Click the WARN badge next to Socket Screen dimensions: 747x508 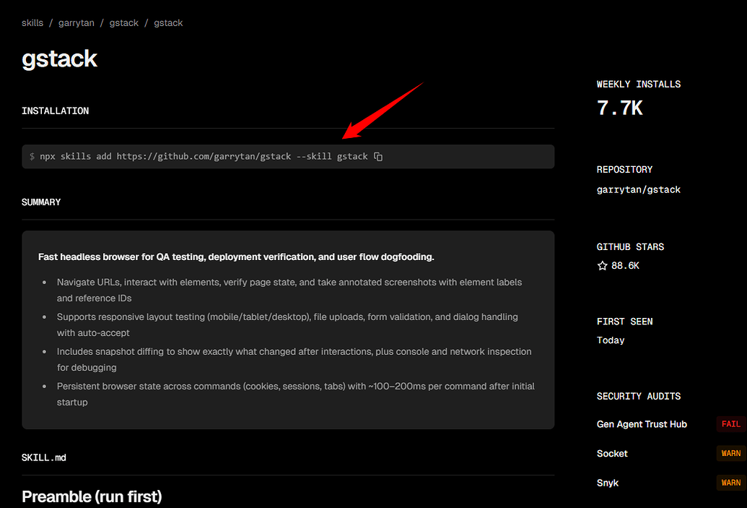point(731,454)
